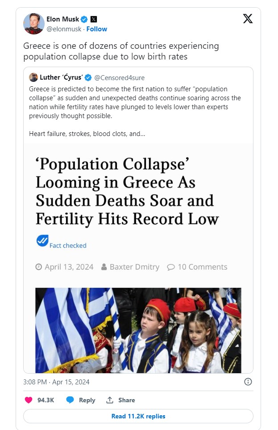Open the Population Collapse headline article
278x430 pixels.
point(127,192)
